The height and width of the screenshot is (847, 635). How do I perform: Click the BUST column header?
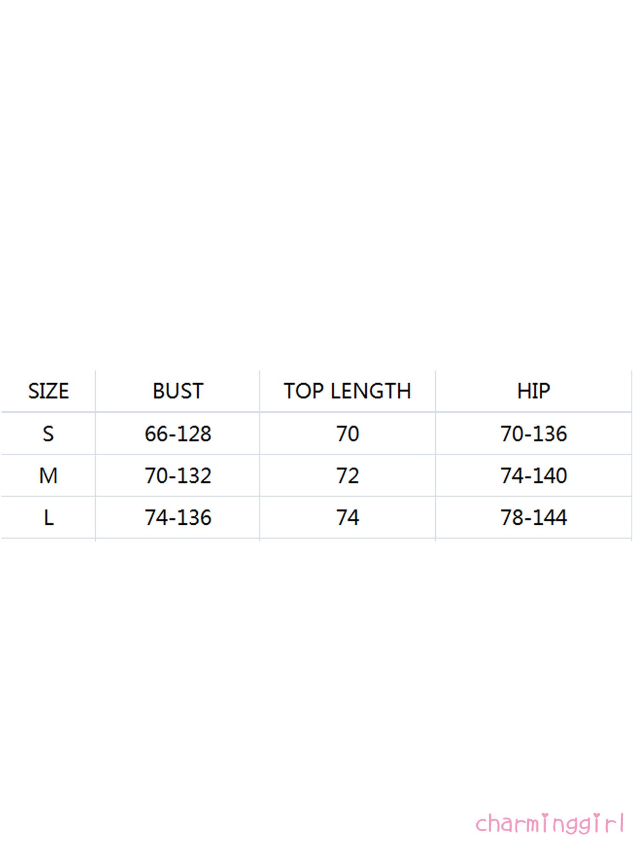click(178, 391)
